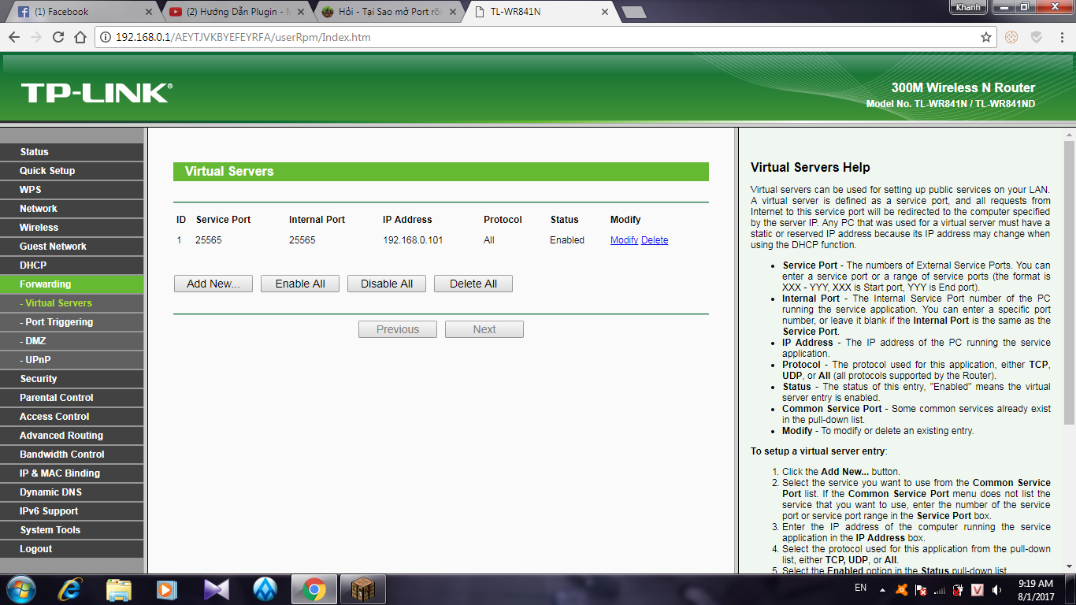Open the system volume control
1076x605 pixels.
click(996, 589)
